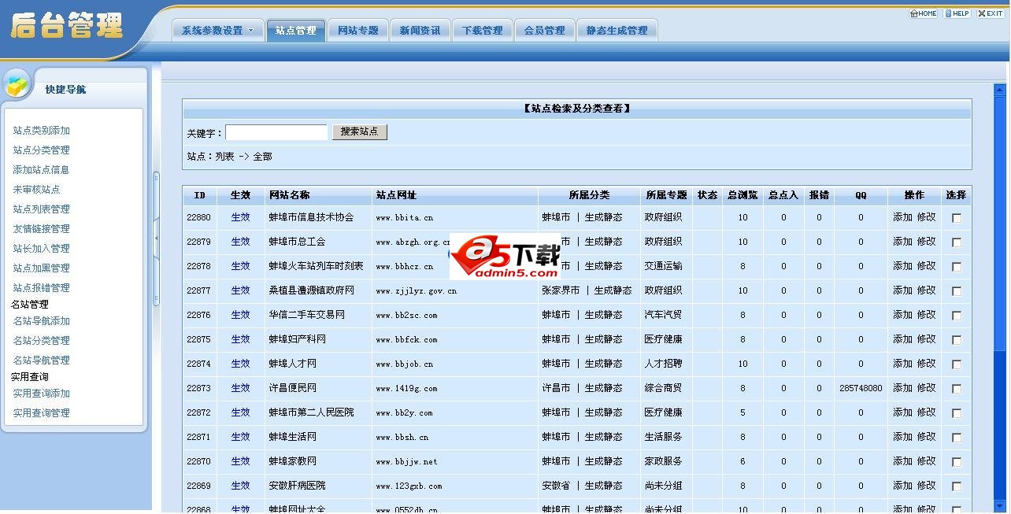Check the box for row 22878
Viewport: 1011px width, 514px height.
[957, 267]
